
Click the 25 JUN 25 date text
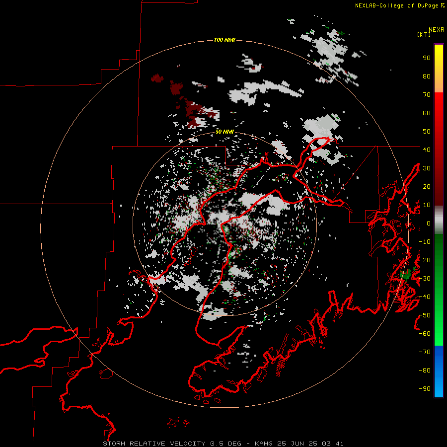pos(298,444)
